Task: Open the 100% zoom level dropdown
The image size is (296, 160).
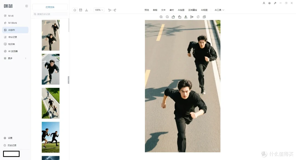Action: click(99, 10)
